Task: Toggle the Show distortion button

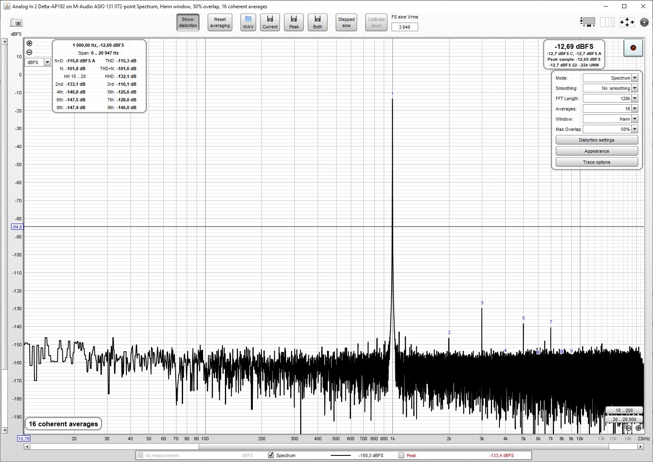Action: coord(188,23)
